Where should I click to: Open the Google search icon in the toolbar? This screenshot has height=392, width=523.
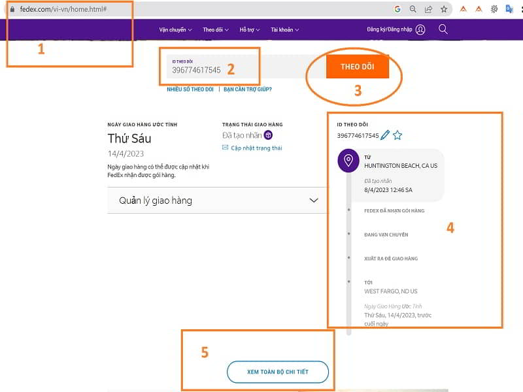click(x=396, y=9)
